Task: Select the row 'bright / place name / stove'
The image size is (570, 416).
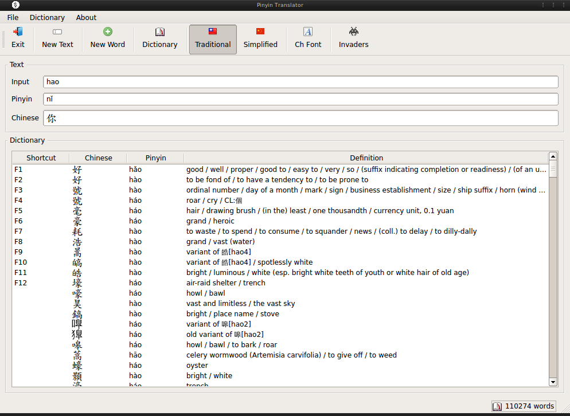Action: click(280, 313)
